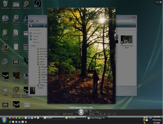Screen dimensions: 163x124
Task: Launch Half-Life desktop shortcut
Action: pos(16,77)
